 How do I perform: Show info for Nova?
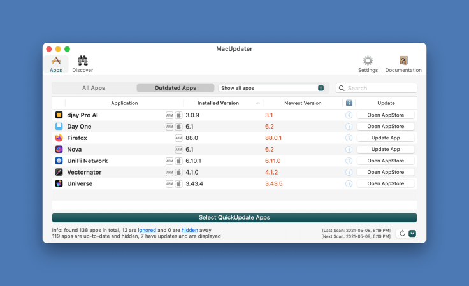[x=349, y=149]
